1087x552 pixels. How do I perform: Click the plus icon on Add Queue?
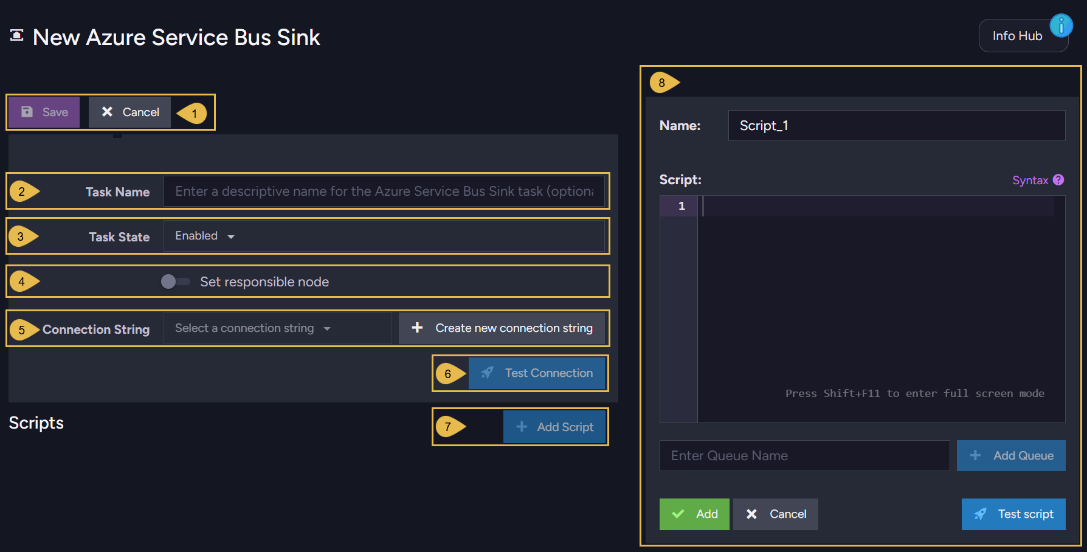click(x=975, y=455)
